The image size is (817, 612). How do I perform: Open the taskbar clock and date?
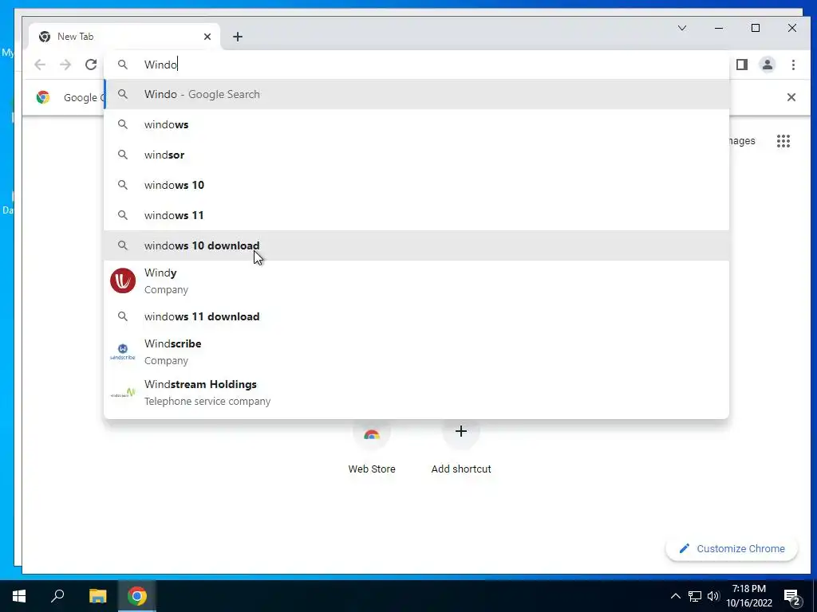pyautogui.click(x=748, y=596)
